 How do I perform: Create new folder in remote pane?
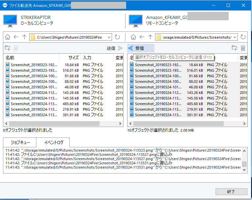coord(235,48)
